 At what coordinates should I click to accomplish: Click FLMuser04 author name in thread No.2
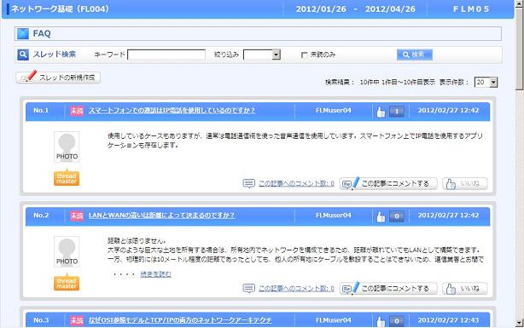(334, 216)
